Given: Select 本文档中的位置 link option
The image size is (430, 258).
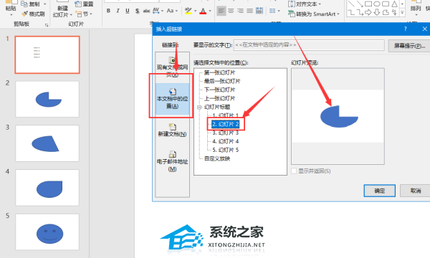Looking at the screenshot, I should click(172, 99).
